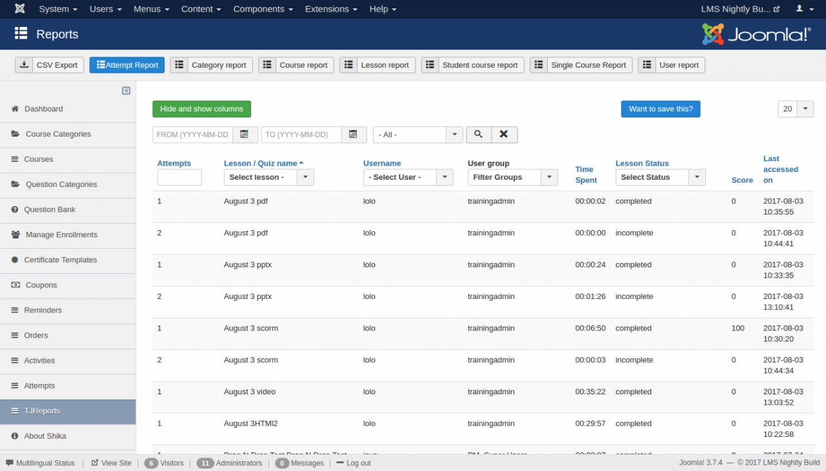
Task: Open the Single Course Report
Action: point(581,65)
